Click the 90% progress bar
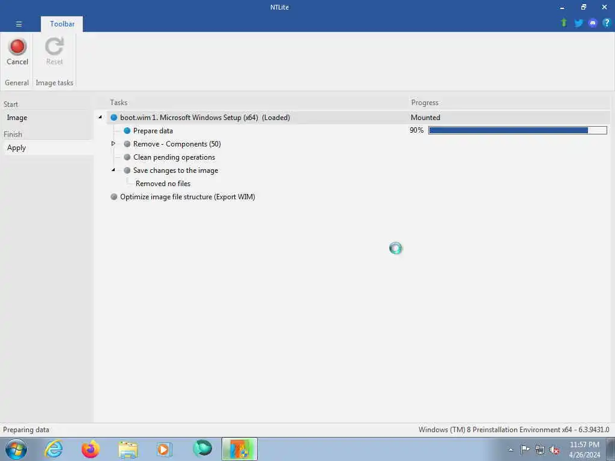 click(x=518, y=130)
